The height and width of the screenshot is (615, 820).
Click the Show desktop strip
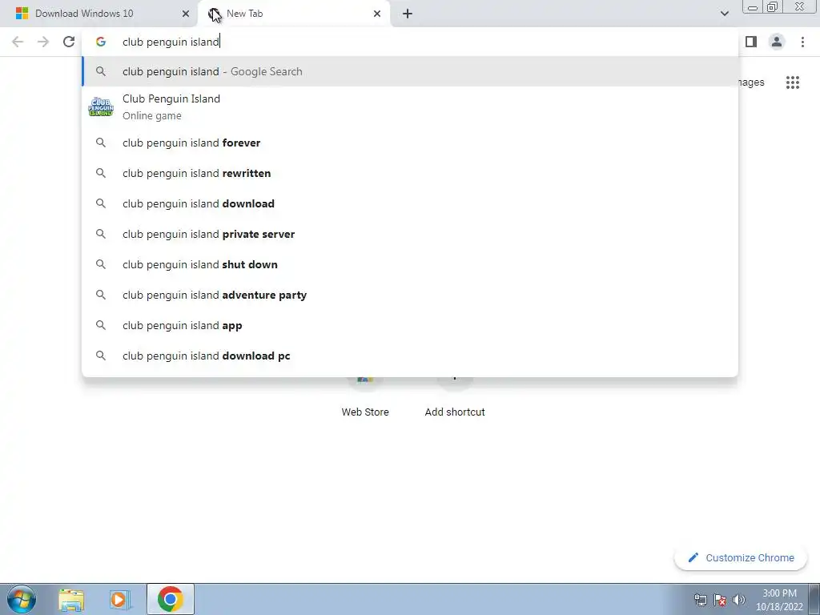pos(814,599)
